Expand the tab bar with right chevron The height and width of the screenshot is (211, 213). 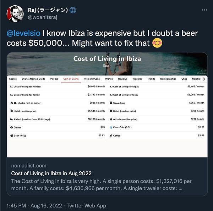204,79
